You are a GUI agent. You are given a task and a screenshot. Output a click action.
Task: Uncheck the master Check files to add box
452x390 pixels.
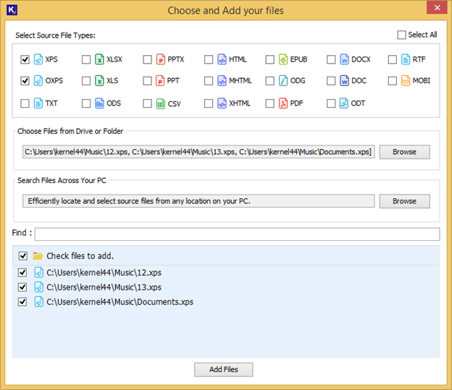(x=23, y=255)
